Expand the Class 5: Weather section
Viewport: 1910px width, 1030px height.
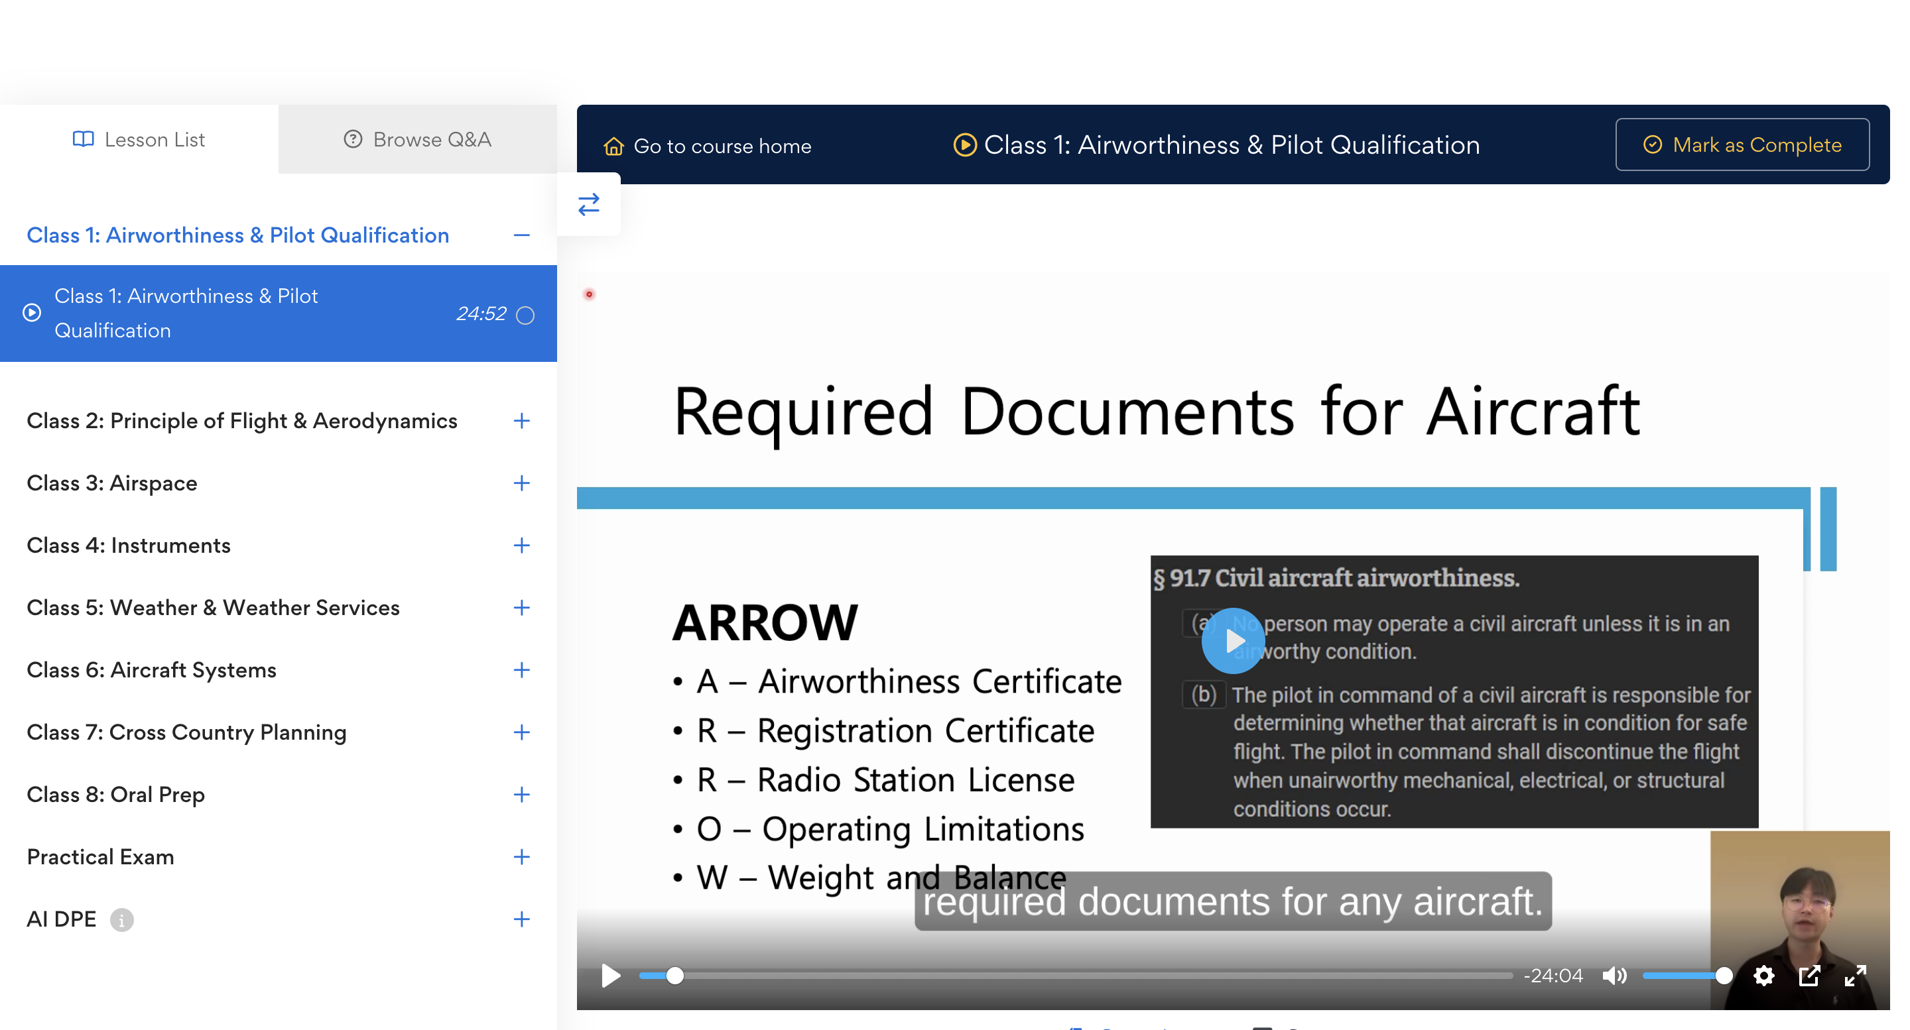point(521,608)
